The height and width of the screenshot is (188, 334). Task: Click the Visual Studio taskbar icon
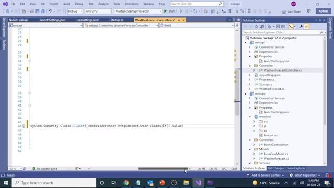[x=198, y=183]
